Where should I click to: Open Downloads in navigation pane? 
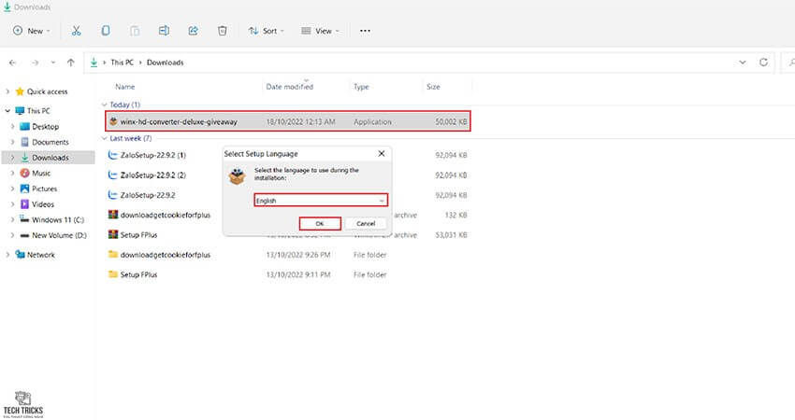pos(51,158)
